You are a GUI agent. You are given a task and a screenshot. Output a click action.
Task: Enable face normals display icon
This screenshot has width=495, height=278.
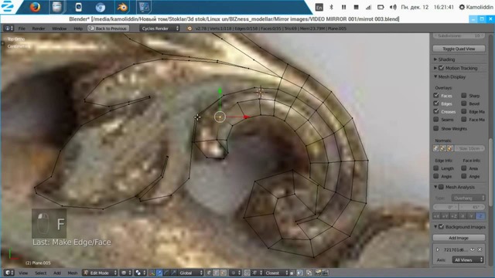point(450,148)
